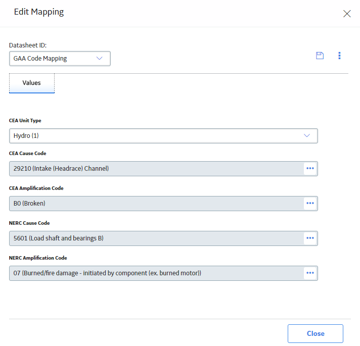Viewport: 360px width, 346px height.
Task: Select the Hydro (1) unit type box
Action: click(163, 136)
